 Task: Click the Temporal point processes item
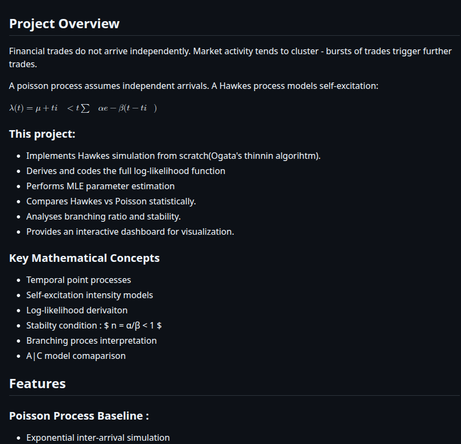click(x=78, y=280)
